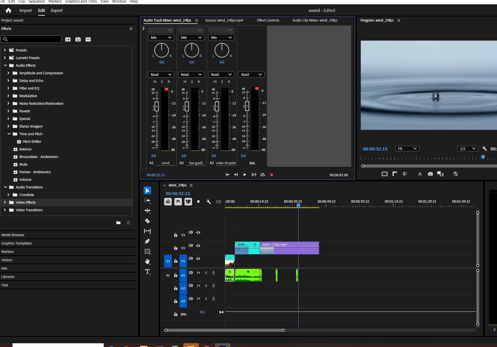The width and height of the screenshot is (497, 347).
Task: Select the Pen tool in timeline toolbar
Action: click(147, 241)
